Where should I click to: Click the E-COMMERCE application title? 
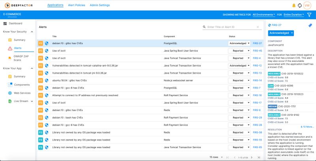(12, 14)
